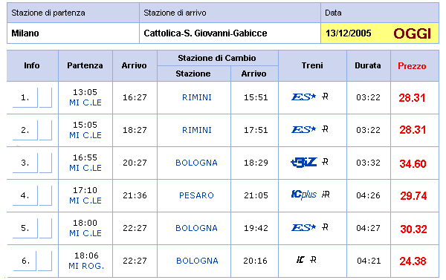446x280 pixels.
Task: Open info button 6. for 18:06 departure
Action: pos(25,261)
